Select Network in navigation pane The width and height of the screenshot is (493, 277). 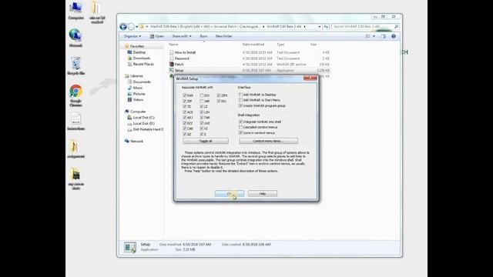click(136, 142)
